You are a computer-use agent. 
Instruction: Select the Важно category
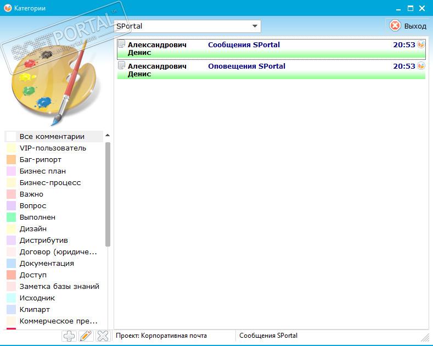54,194
